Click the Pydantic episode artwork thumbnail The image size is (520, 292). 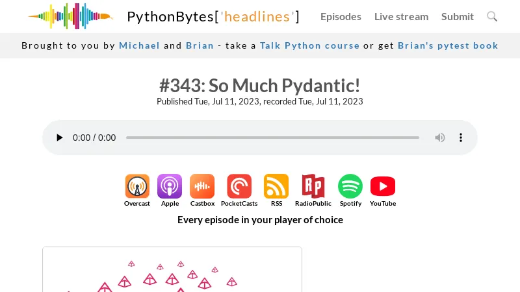coord(172,269)
